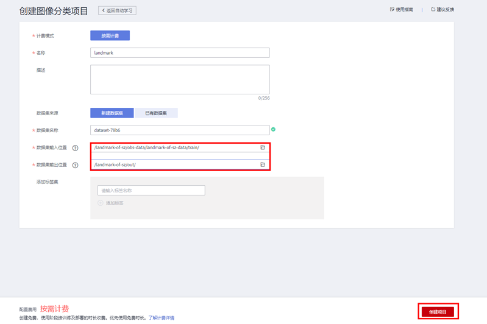This screenshot has width=487, height=324.
Task: Open the 使用指南 guide icon
Action: tap(392, 10)
